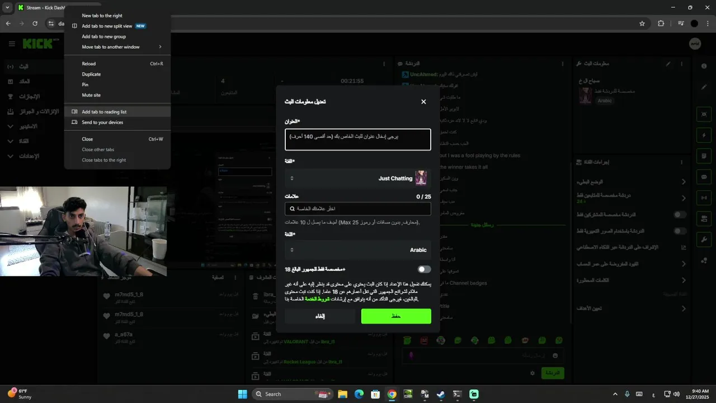716x403 pixels.
Task: Open emoji picker in chat message box
Action: coord(555,355)
